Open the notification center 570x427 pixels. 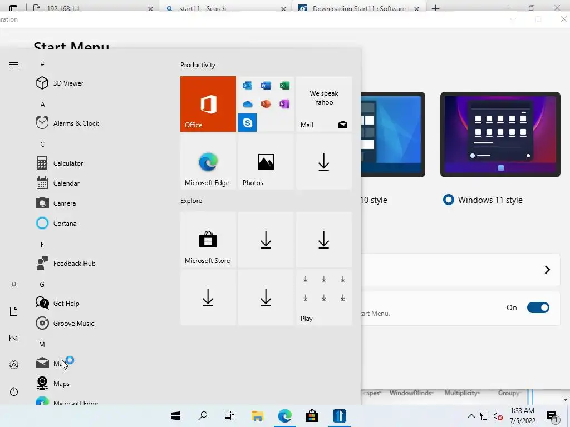pyautogui.click(x=553, y=417)
